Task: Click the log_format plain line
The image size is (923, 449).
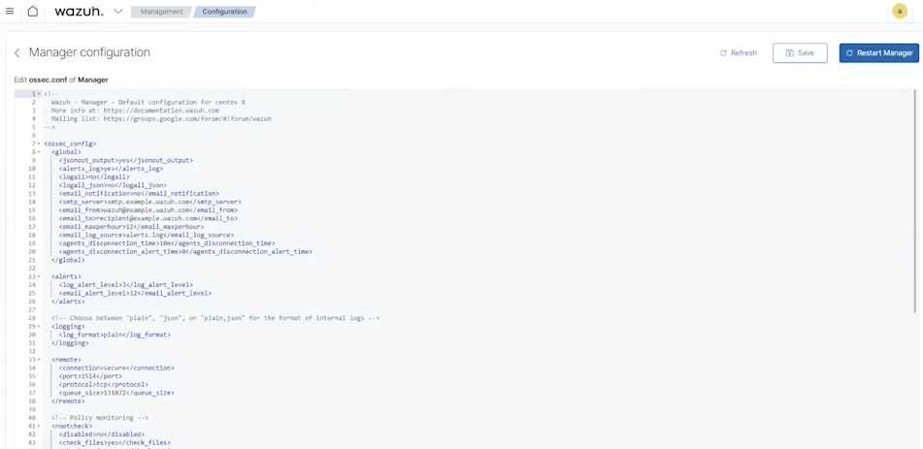Action: pos(115,335)
